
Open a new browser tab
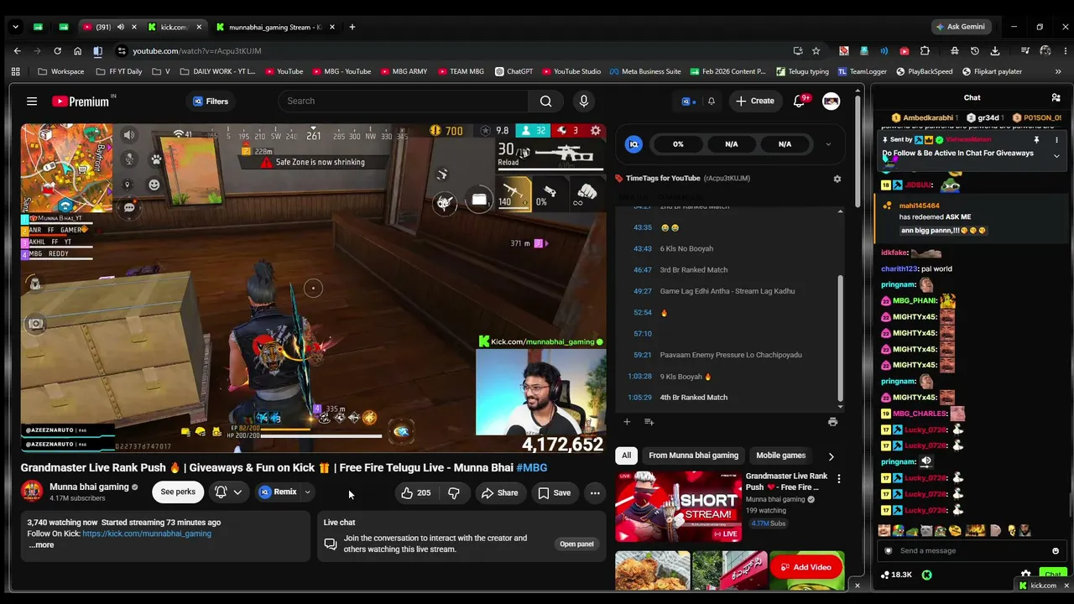click(352, 27)
